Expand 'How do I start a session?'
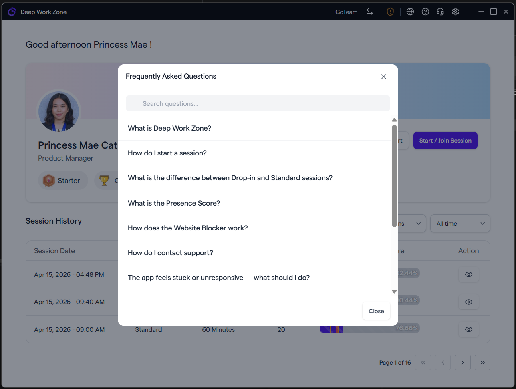The height and width of the screenshot is (389, 516). [x=254, y=153]
